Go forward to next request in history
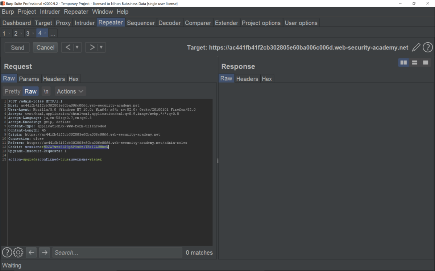The height and width of the screenshot is (271, 435). pos(92,47)
